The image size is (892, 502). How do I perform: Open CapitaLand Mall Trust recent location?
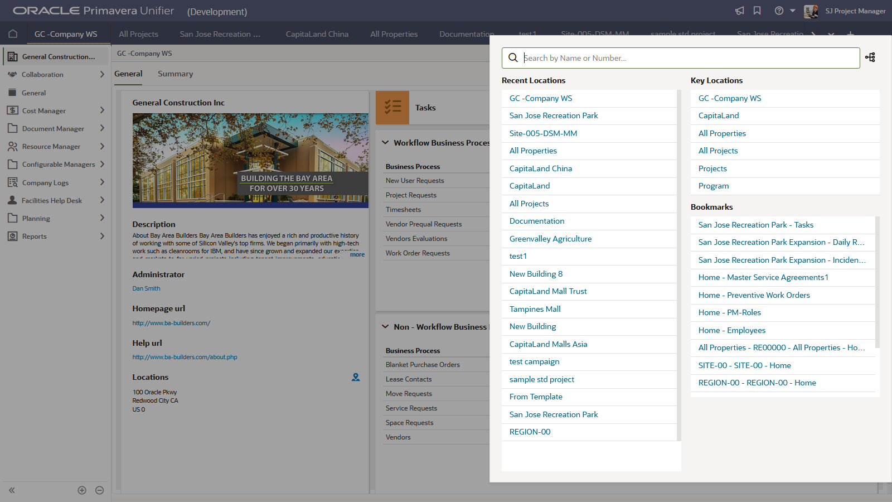[589, 291]
